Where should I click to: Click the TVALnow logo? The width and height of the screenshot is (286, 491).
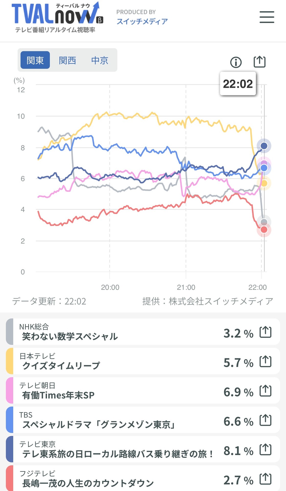(x=57, y=17)
